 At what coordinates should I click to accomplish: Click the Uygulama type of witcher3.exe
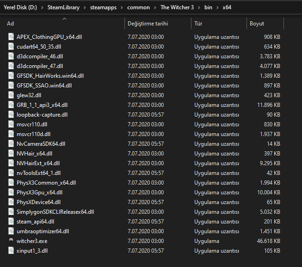[207, 241]
